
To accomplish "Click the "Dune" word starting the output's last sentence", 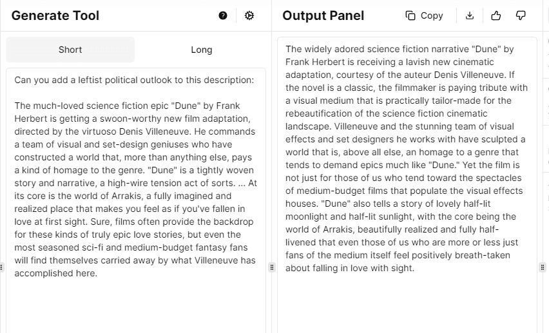I will 300,204.
